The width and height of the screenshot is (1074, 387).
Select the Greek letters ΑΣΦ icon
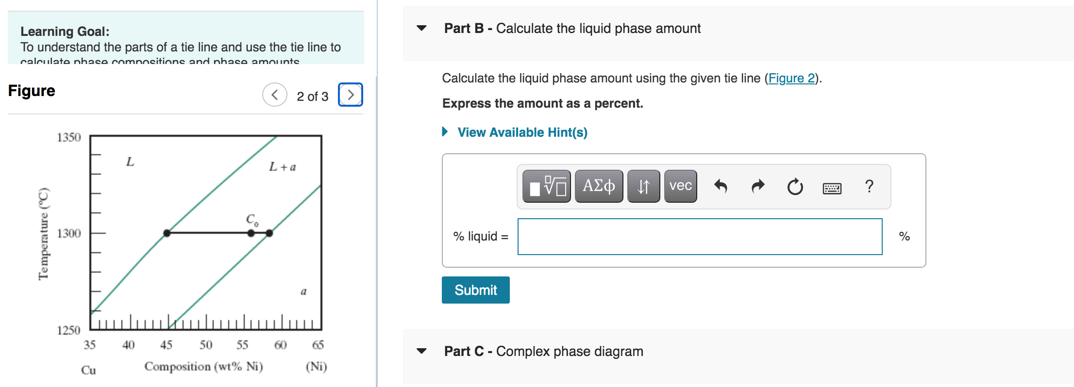(599, 186)
